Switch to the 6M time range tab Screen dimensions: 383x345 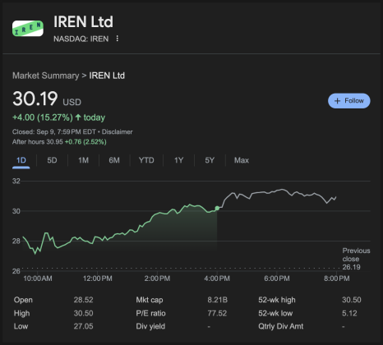point(114,160)
